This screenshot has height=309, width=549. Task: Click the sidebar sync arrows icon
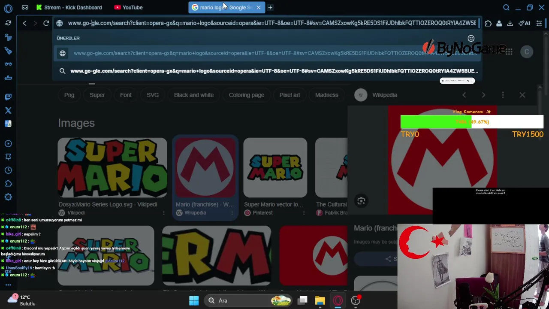(8, 23)
